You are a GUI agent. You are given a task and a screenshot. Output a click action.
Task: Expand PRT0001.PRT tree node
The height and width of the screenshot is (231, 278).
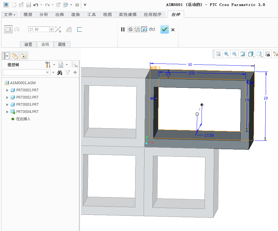(7, 90)
